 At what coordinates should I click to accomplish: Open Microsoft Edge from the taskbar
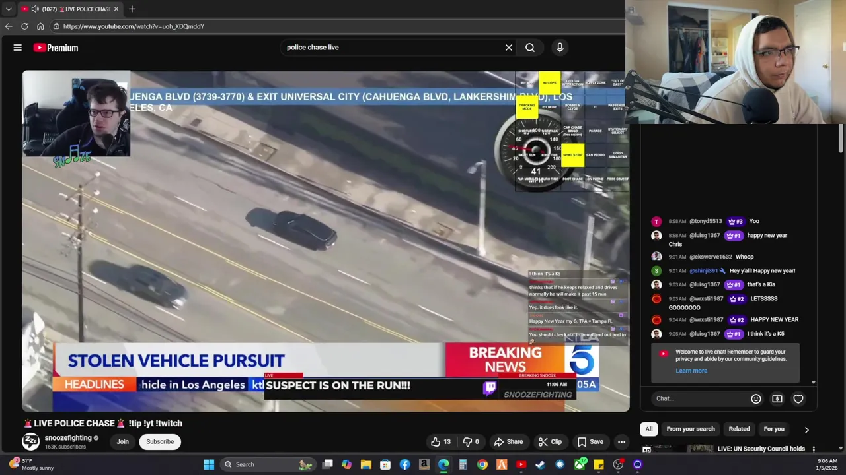(443, 464)
